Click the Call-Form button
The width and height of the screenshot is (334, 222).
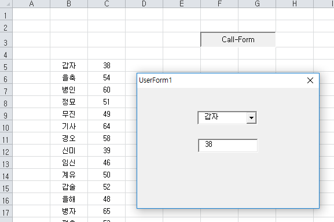point(238,39)
